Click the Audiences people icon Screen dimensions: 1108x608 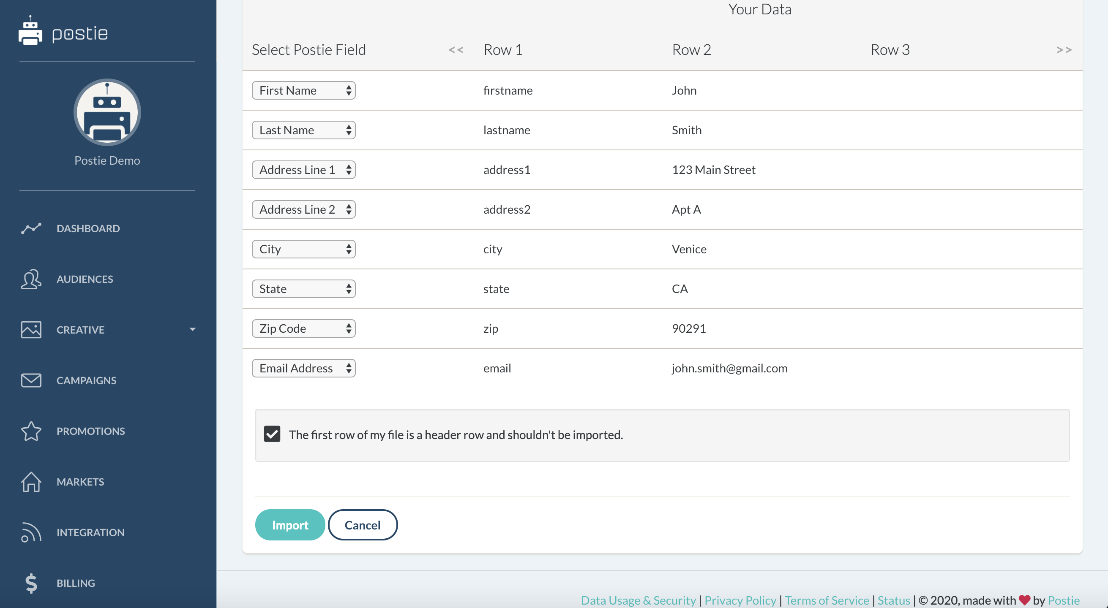pyautogui.click(x=31, y=279)
